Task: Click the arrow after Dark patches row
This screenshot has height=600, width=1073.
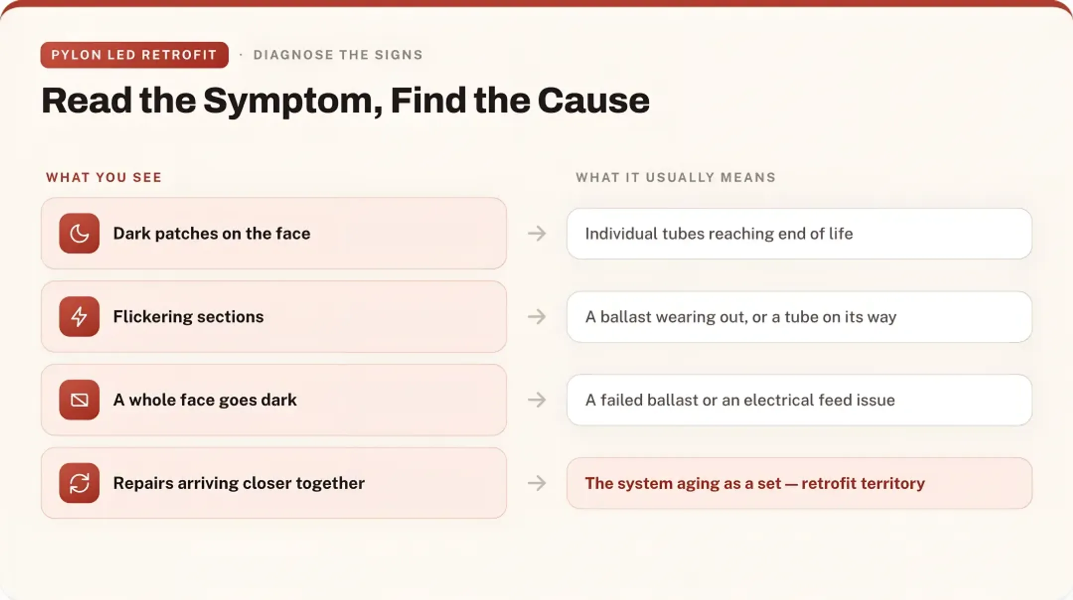Action: click(x=537, y=233)
